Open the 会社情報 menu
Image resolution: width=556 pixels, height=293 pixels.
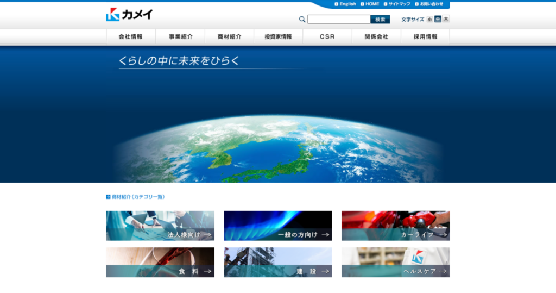pyautogui.click(x=131, y=36)
